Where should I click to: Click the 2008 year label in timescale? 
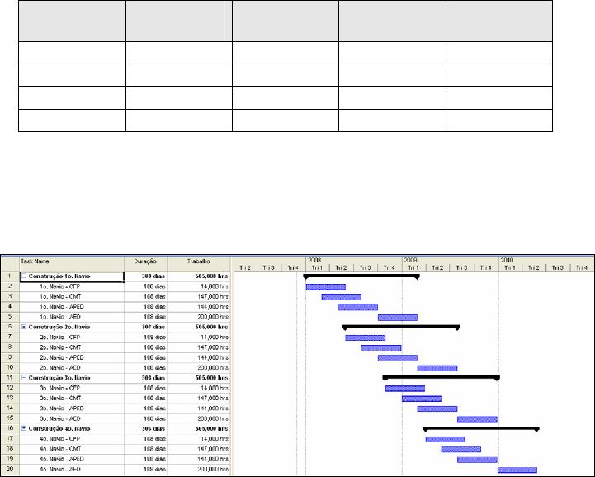314,259
